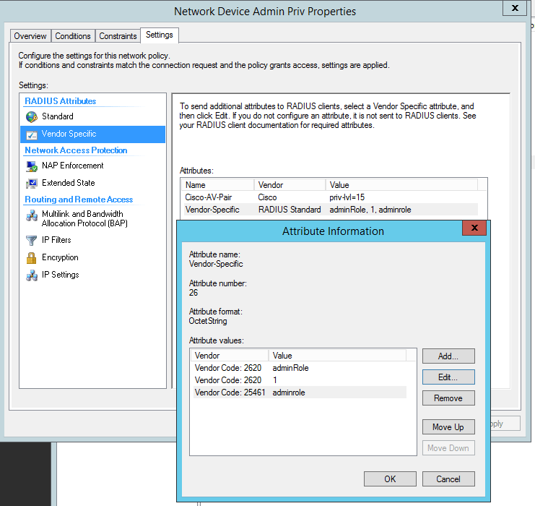Cancel the Attribute Information dialog
This screenshot has width=535, height=506.
448,479
